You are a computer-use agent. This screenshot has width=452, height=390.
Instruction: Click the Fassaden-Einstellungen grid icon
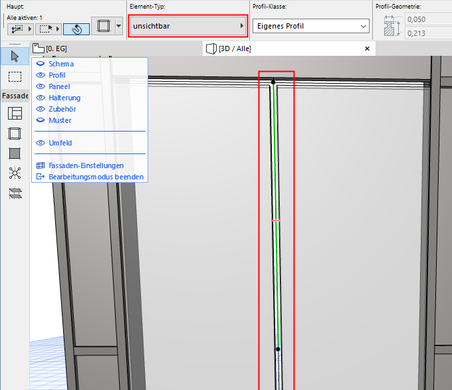[41, 165]
